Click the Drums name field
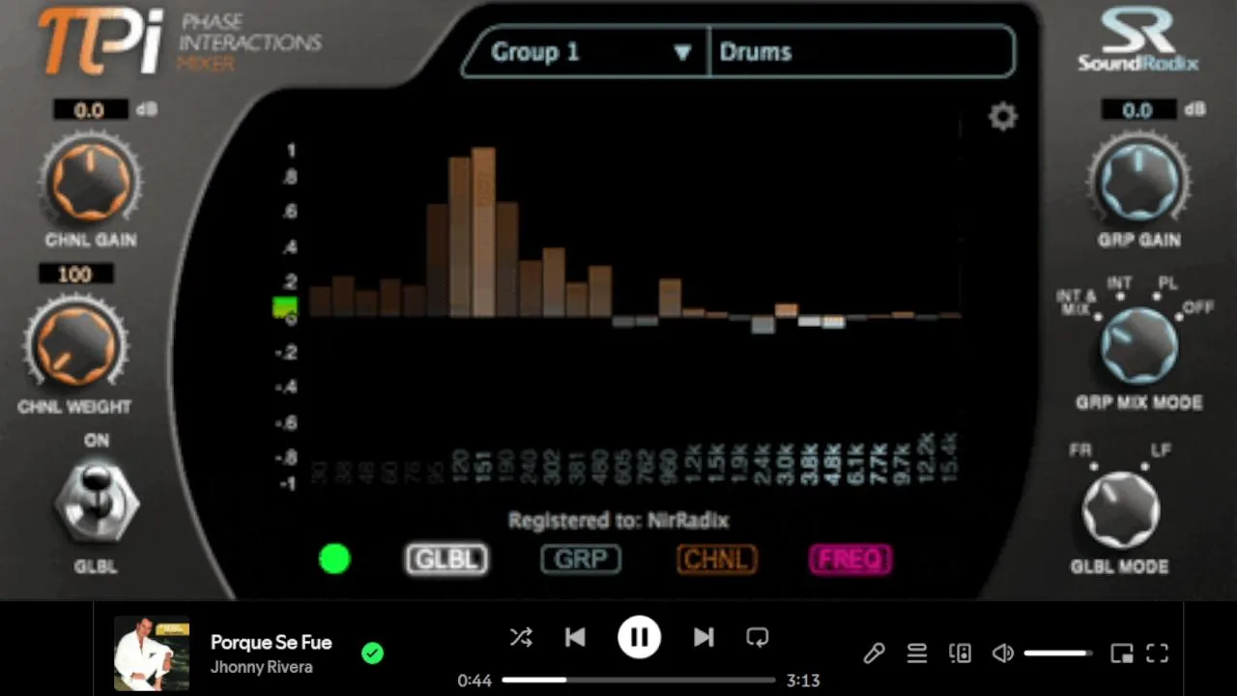 [x=862, y=52]
